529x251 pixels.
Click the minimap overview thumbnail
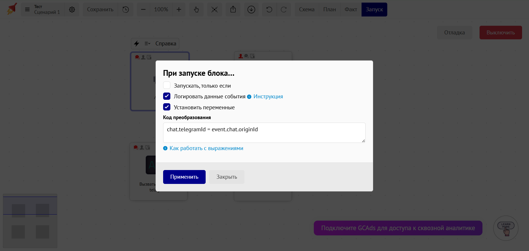(x=30, y=221)
